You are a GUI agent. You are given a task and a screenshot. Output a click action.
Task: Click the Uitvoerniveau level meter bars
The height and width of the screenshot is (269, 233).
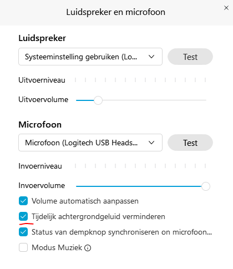click(x=140, y=80)
